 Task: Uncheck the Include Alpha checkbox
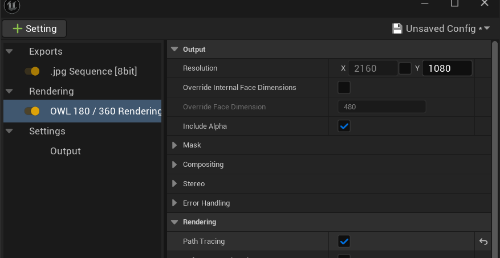[344, 126]
